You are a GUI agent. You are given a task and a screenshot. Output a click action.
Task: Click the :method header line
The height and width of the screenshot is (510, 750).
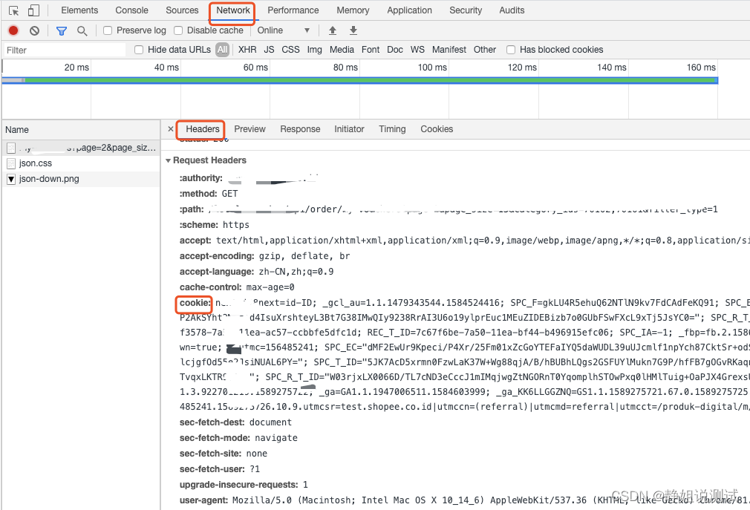pyautogui.click(x=209, y=194)
